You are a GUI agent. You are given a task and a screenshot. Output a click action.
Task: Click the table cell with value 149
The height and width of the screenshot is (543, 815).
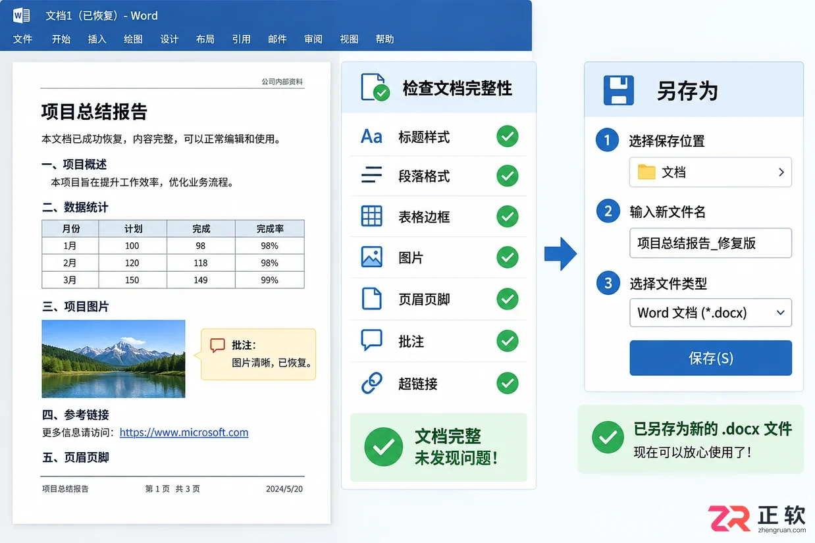pos(201,280)
